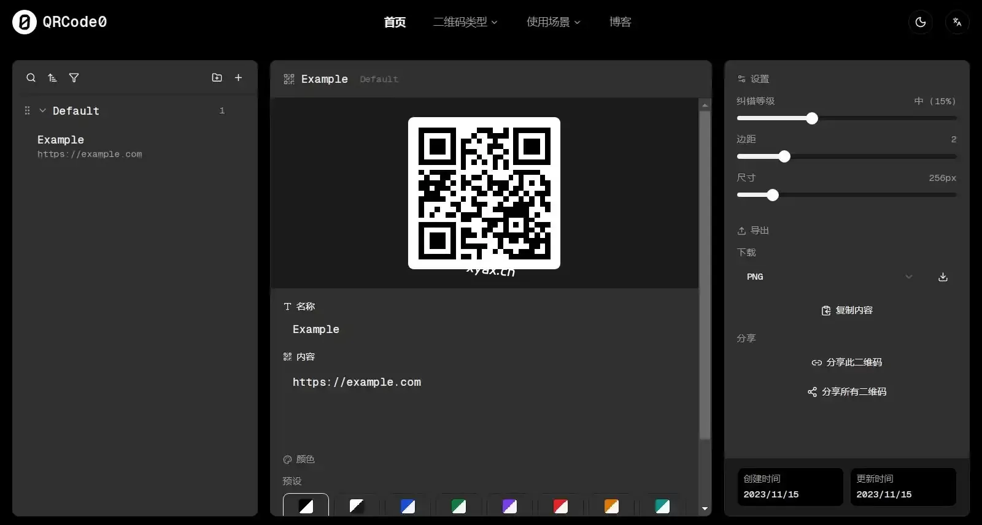Click the language translate icon
Image resolution: width=982 pixels, height=525 pixels.
(957, 22)
